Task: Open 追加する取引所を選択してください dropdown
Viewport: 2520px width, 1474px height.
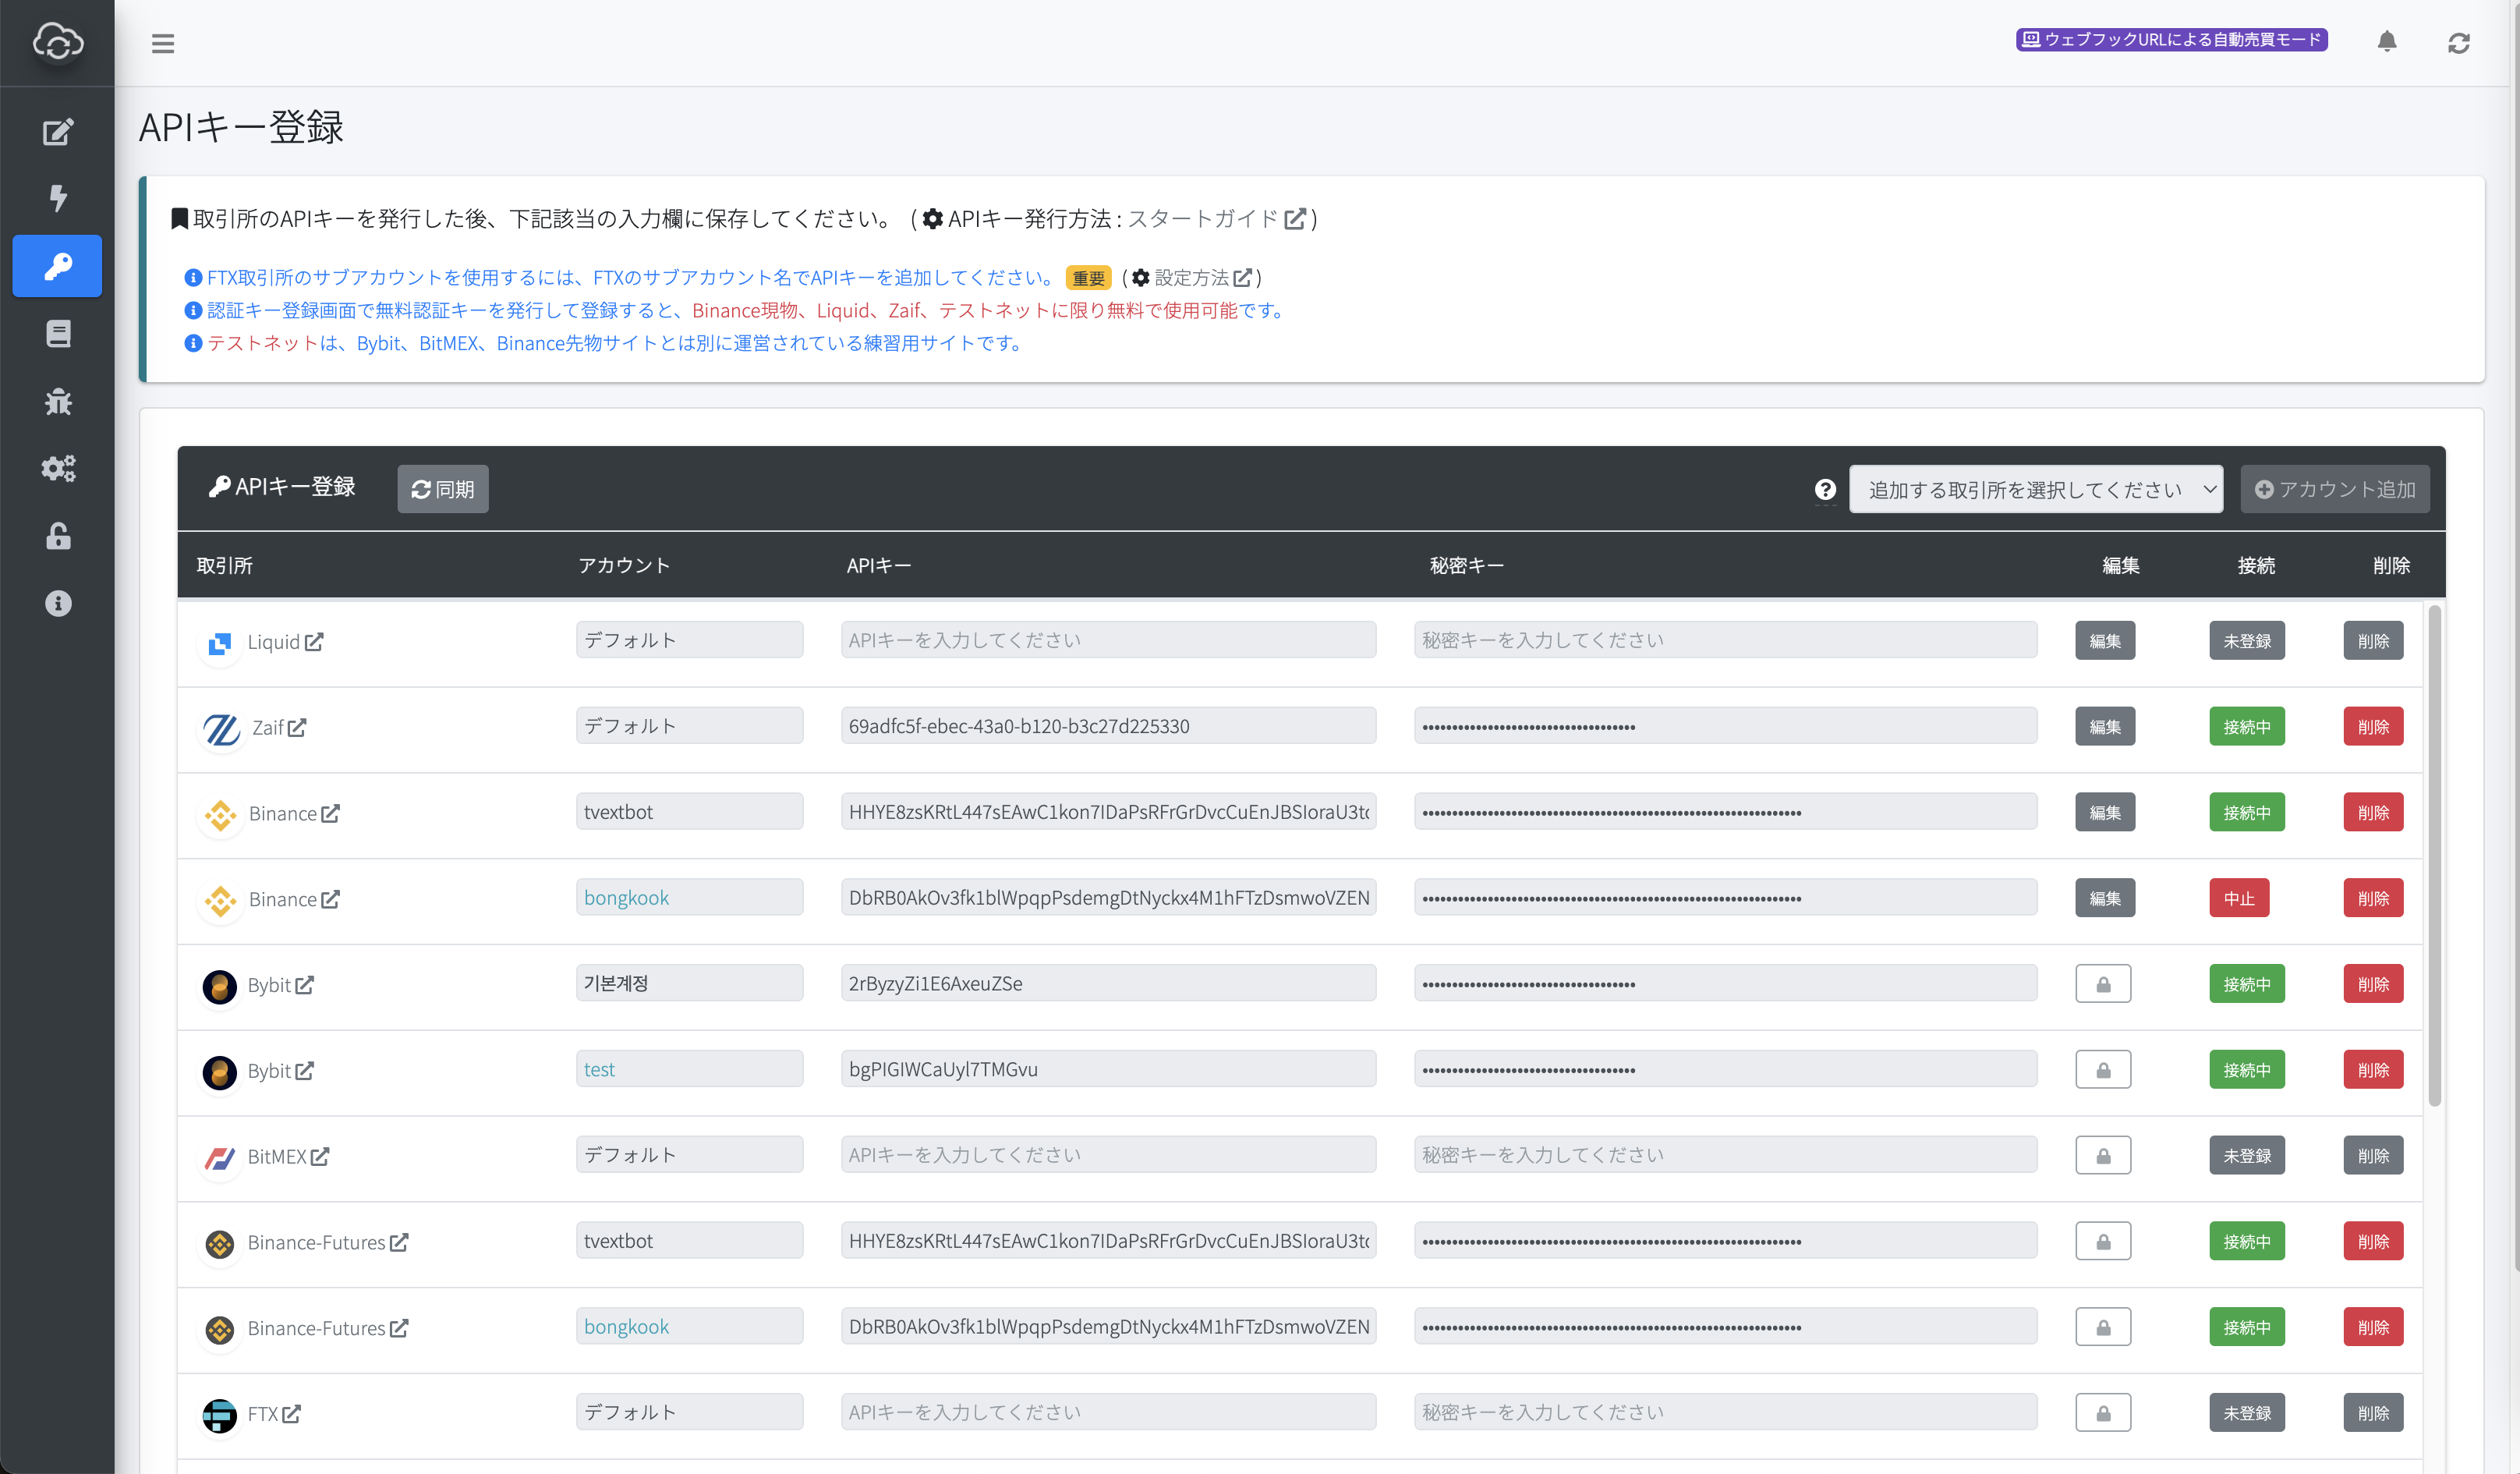Action: [2036, 489]
